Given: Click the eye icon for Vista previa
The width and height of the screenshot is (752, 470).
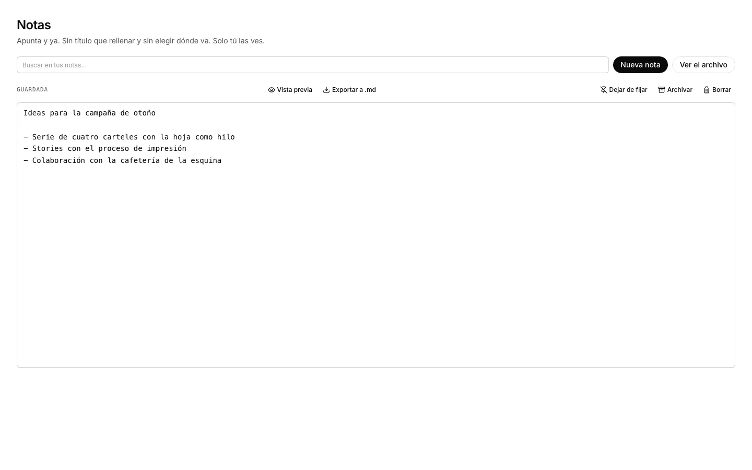Looking at the screenshot, I should 272,90.
